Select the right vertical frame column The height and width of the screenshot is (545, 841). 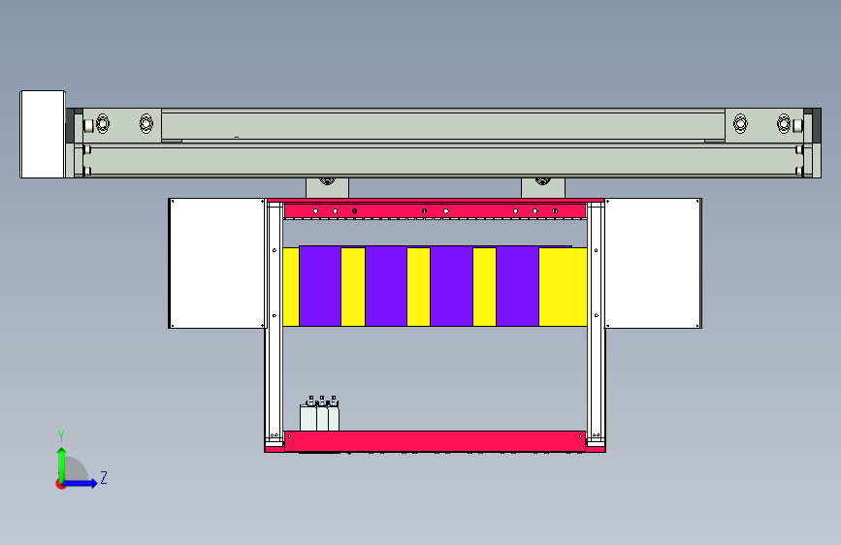(596, 322)
